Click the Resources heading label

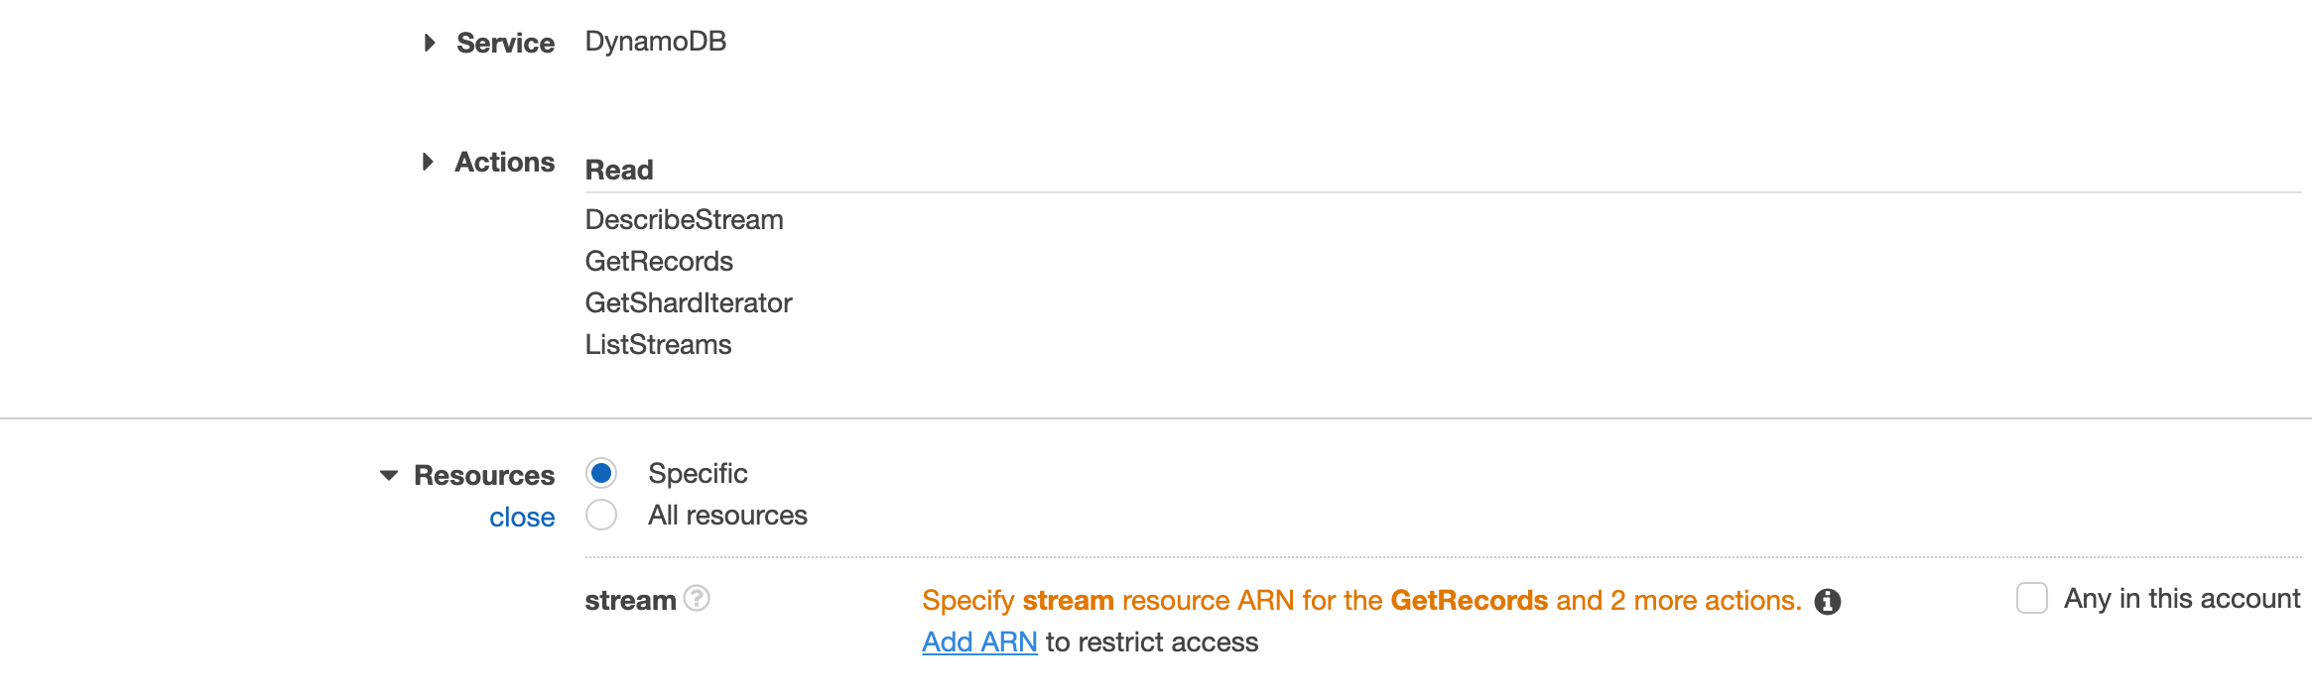tap(484, 476)
